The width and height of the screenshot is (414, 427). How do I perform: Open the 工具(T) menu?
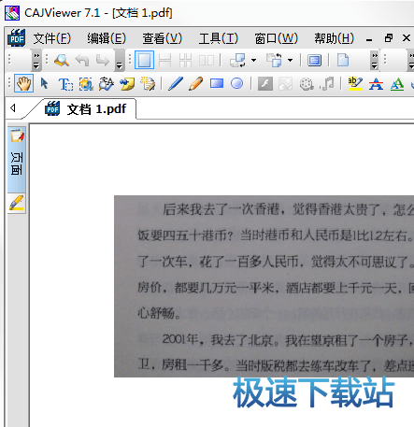219,38
